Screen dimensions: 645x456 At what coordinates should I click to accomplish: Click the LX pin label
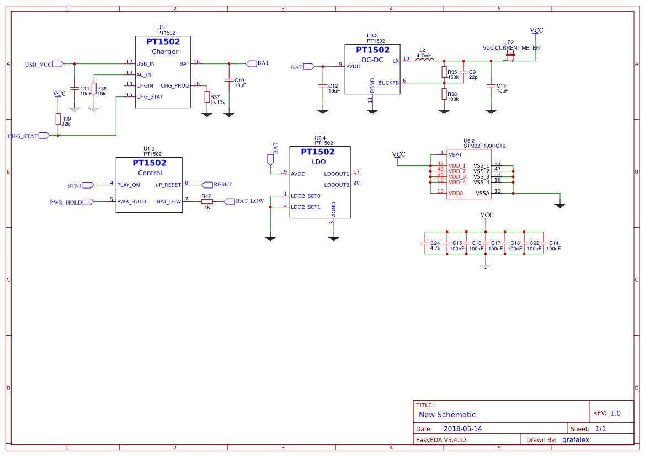[x=396, y=61]
